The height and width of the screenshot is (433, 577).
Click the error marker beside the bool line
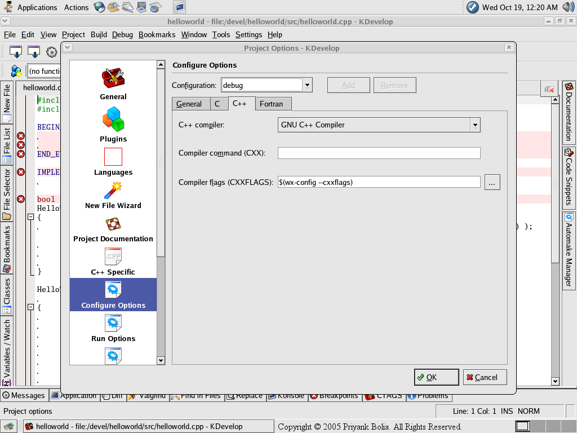[21, 199]
